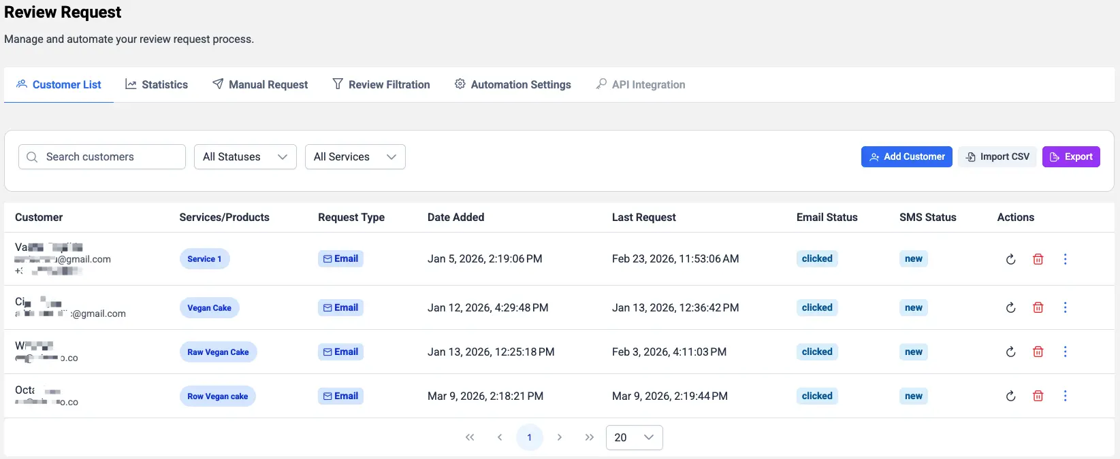Delete the Row Vegan cake customer row
Screen dimensions: 1120x459
coord(1038,396)
